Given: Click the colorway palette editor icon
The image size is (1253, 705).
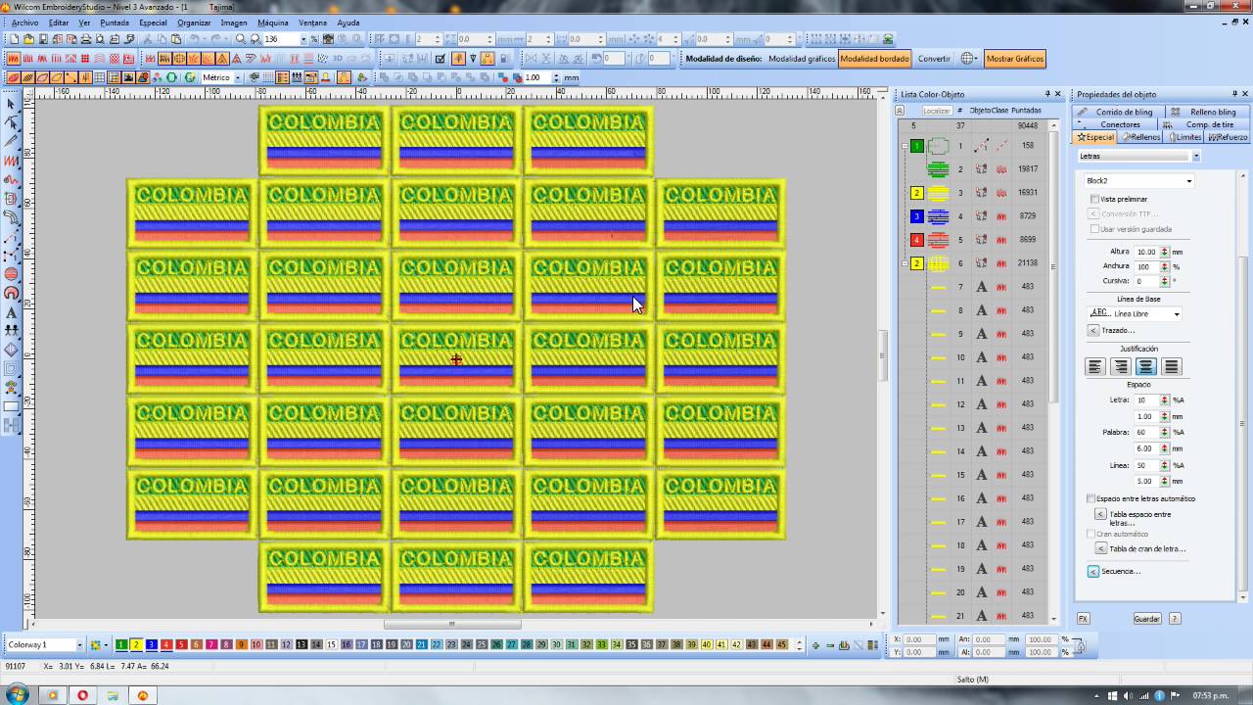Looking at the screenshot, I should [x=96, y=644].
